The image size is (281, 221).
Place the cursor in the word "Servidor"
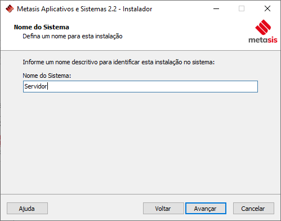[x=35, y=86]
